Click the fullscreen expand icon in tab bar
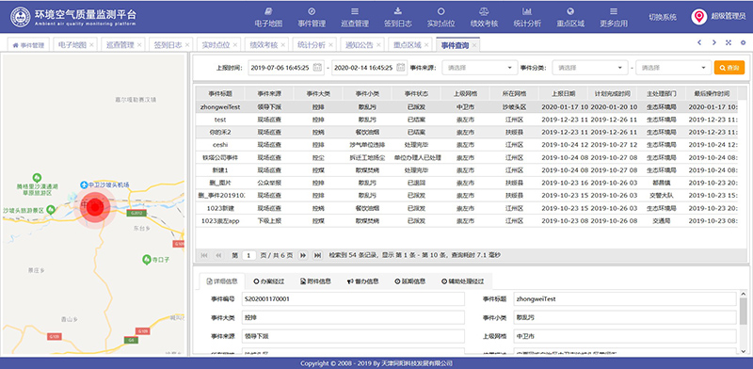This screenshot has width=753, height=369. click(x=729, y=42)
